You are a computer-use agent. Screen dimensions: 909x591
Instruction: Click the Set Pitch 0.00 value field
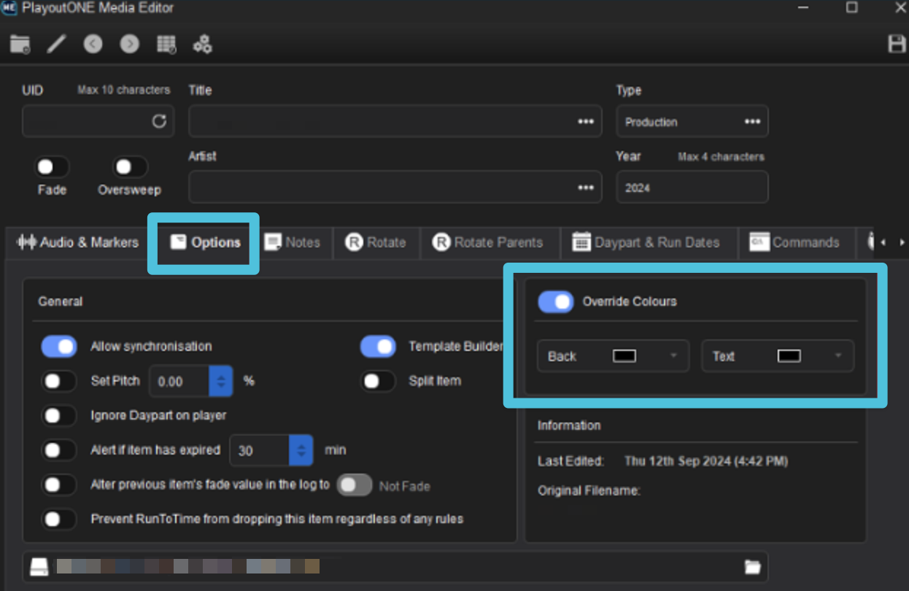tap(179, 381)
